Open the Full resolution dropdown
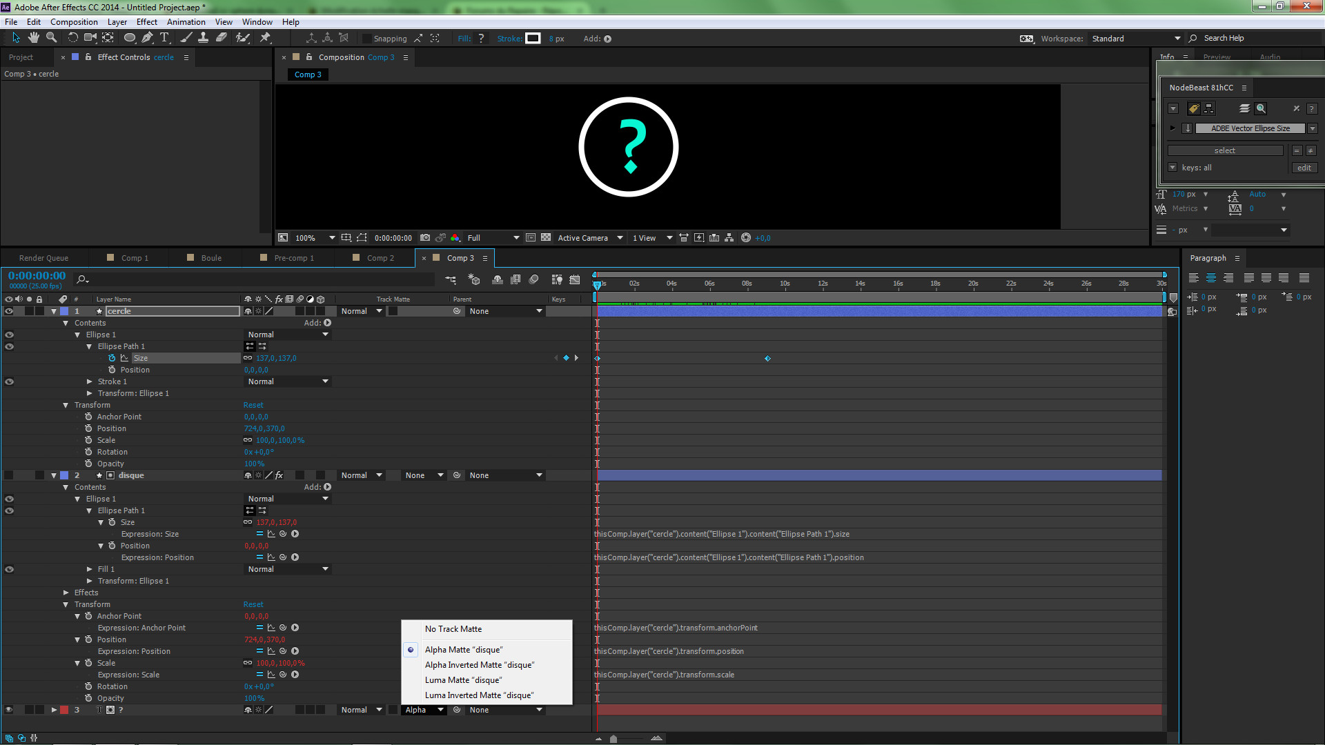The width and height of the screenshot is (1325, 745). point(493,238)
